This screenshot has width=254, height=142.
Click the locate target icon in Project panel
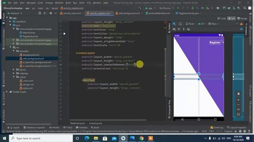pos(40,13)
